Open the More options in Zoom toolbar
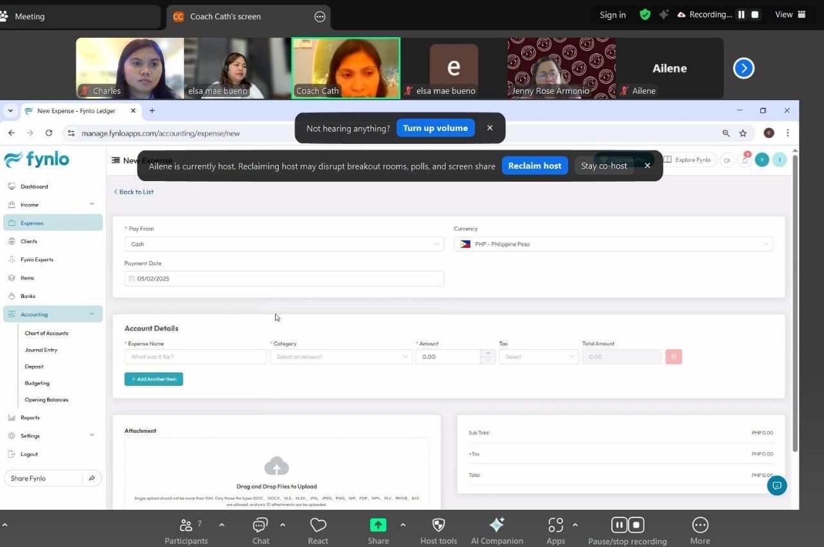Screen dimensions: 824x547 pyautogui.click(x=700, y=532)
